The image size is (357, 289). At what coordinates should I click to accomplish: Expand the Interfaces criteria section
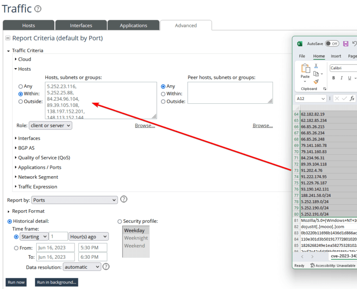click(16, 138)
